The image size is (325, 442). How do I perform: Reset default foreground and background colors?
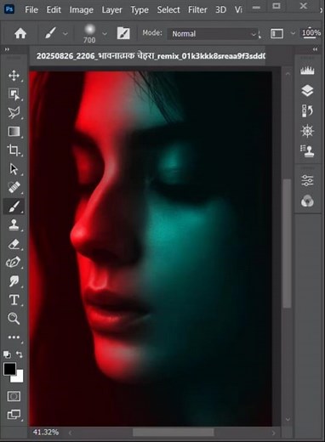[x=7, y=354]
